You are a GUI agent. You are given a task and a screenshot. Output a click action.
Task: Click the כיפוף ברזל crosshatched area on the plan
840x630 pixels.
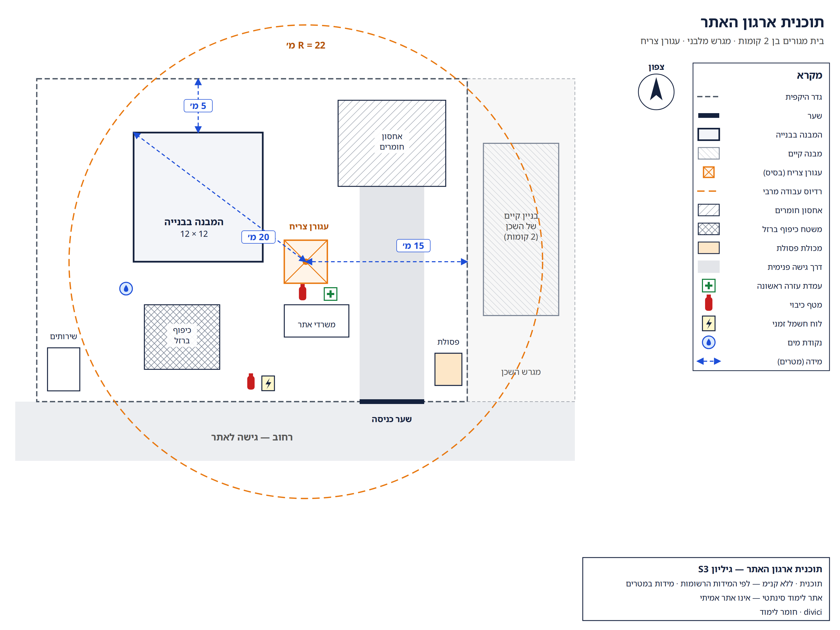182,337
